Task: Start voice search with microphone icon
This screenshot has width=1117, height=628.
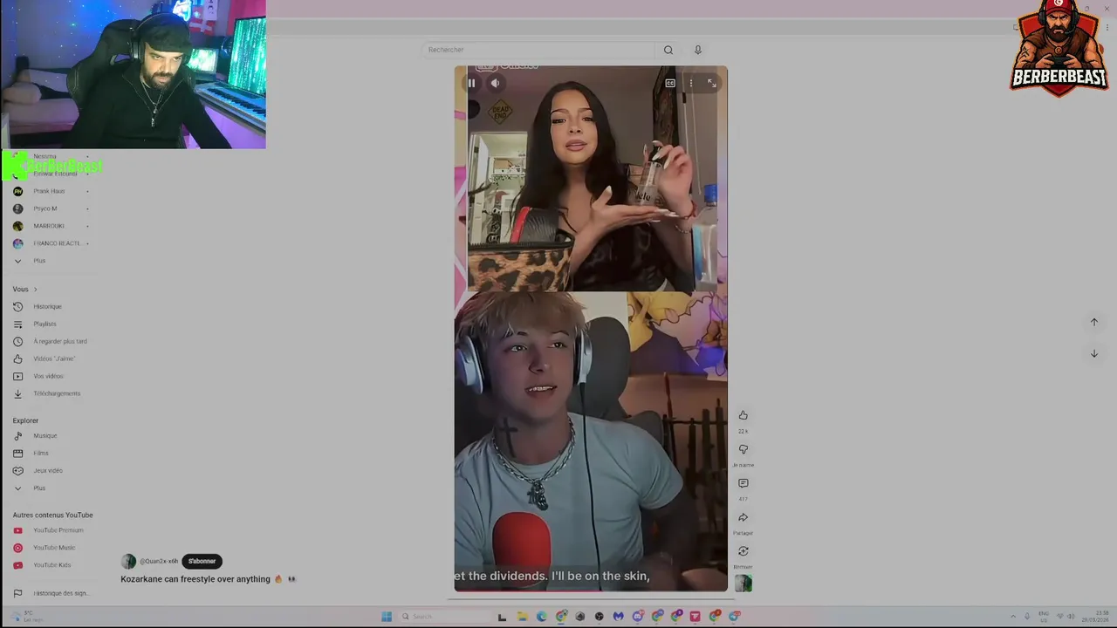Action: click(x=697, y=50)
